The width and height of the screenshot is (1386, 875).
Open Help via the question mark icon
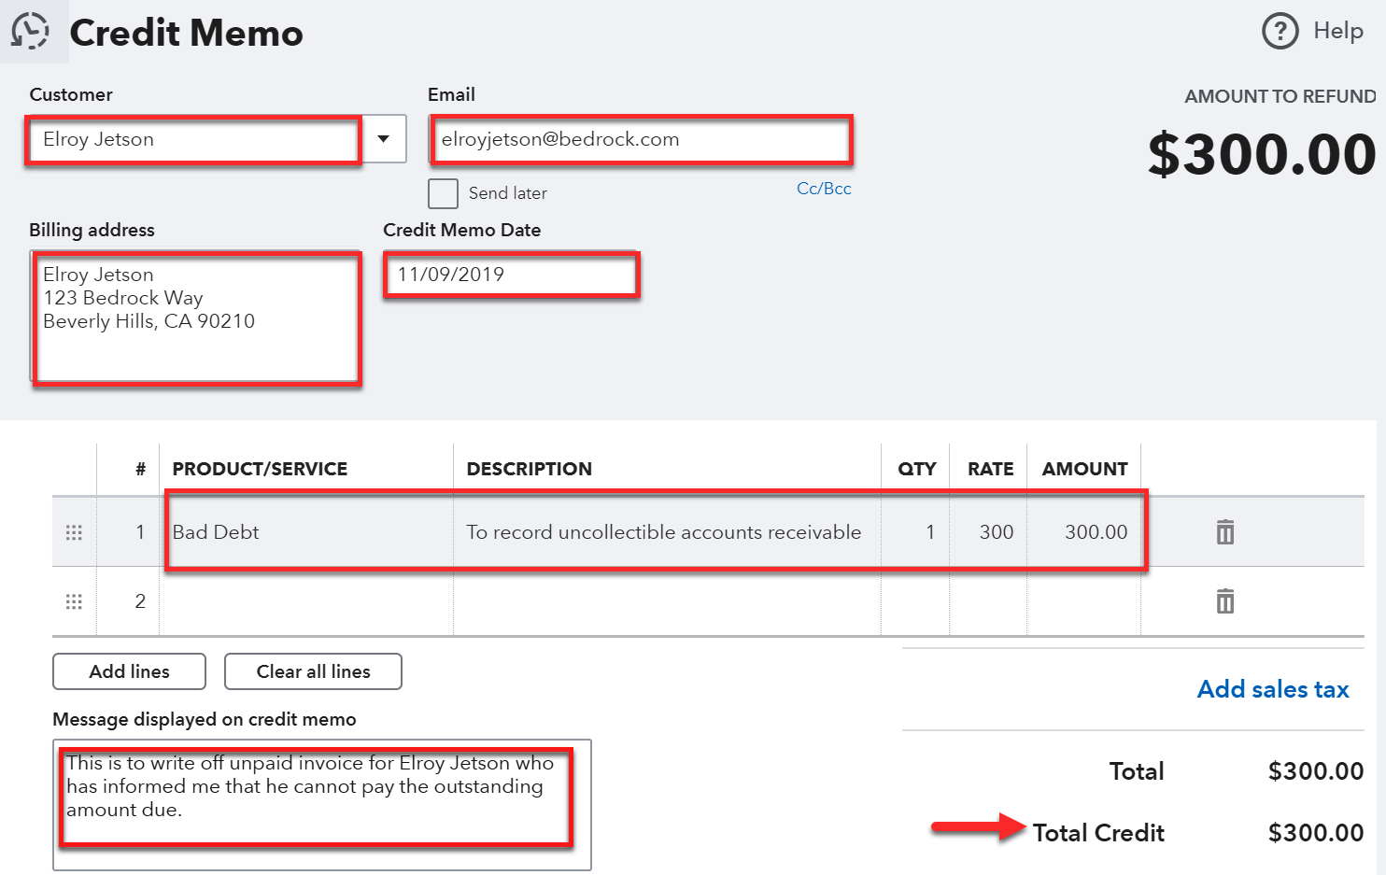coord(1279,31)
